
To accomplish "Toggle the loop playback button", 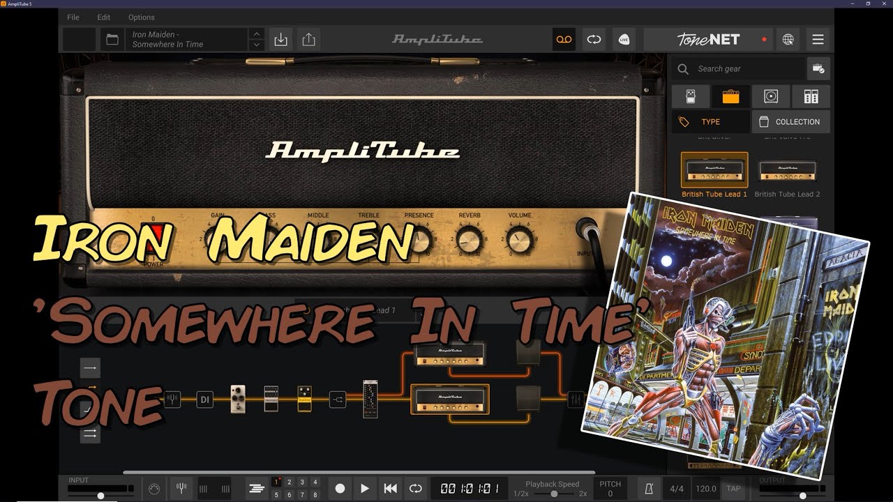I will tap(416, 489).
